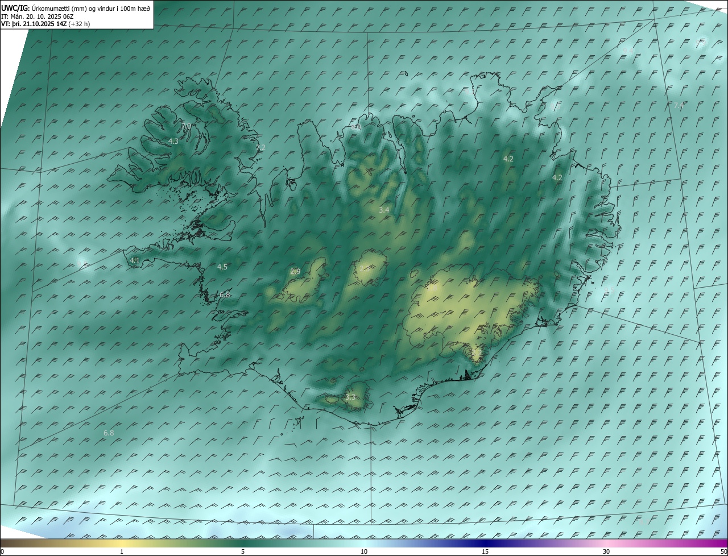Click the "5" tick on the color scale
The width and height of the screenshot is (728, 556).
point(243,551)
